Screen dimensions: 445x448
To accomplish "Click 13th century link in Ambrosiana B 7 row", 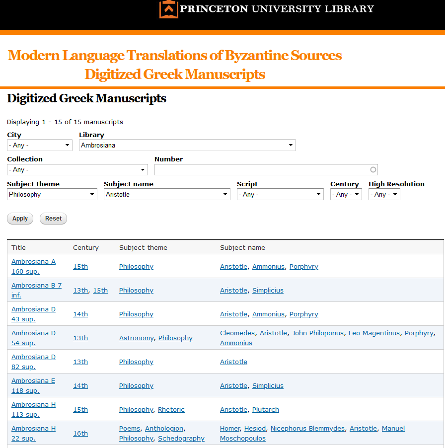I will [80, 290].
